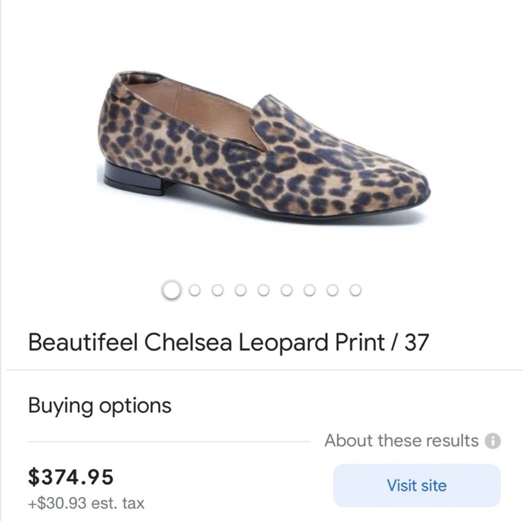528x528 pixels.
Task: Open the Beautifeel Chelsea Leopard Print listing title
Action: [x=230, y=341]
